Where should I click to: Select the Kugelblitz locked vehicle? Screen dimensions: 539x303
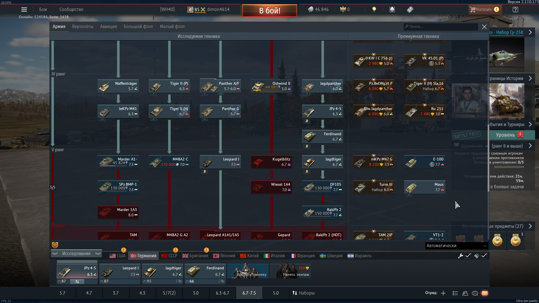pyautogui.click(x=271, y=162)
